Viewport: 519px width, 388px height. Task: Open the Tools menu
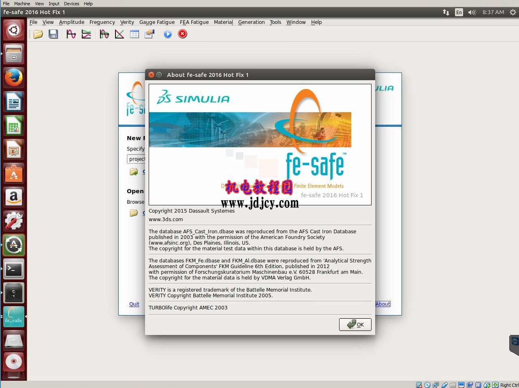276,22
